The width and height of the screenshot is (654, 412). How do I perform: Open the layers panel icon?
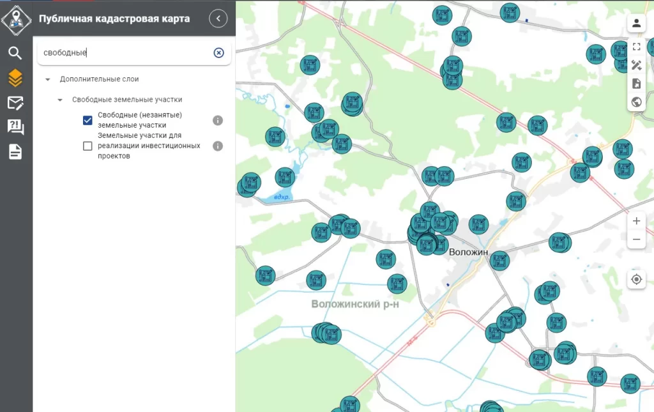click(x=15, y=78)
